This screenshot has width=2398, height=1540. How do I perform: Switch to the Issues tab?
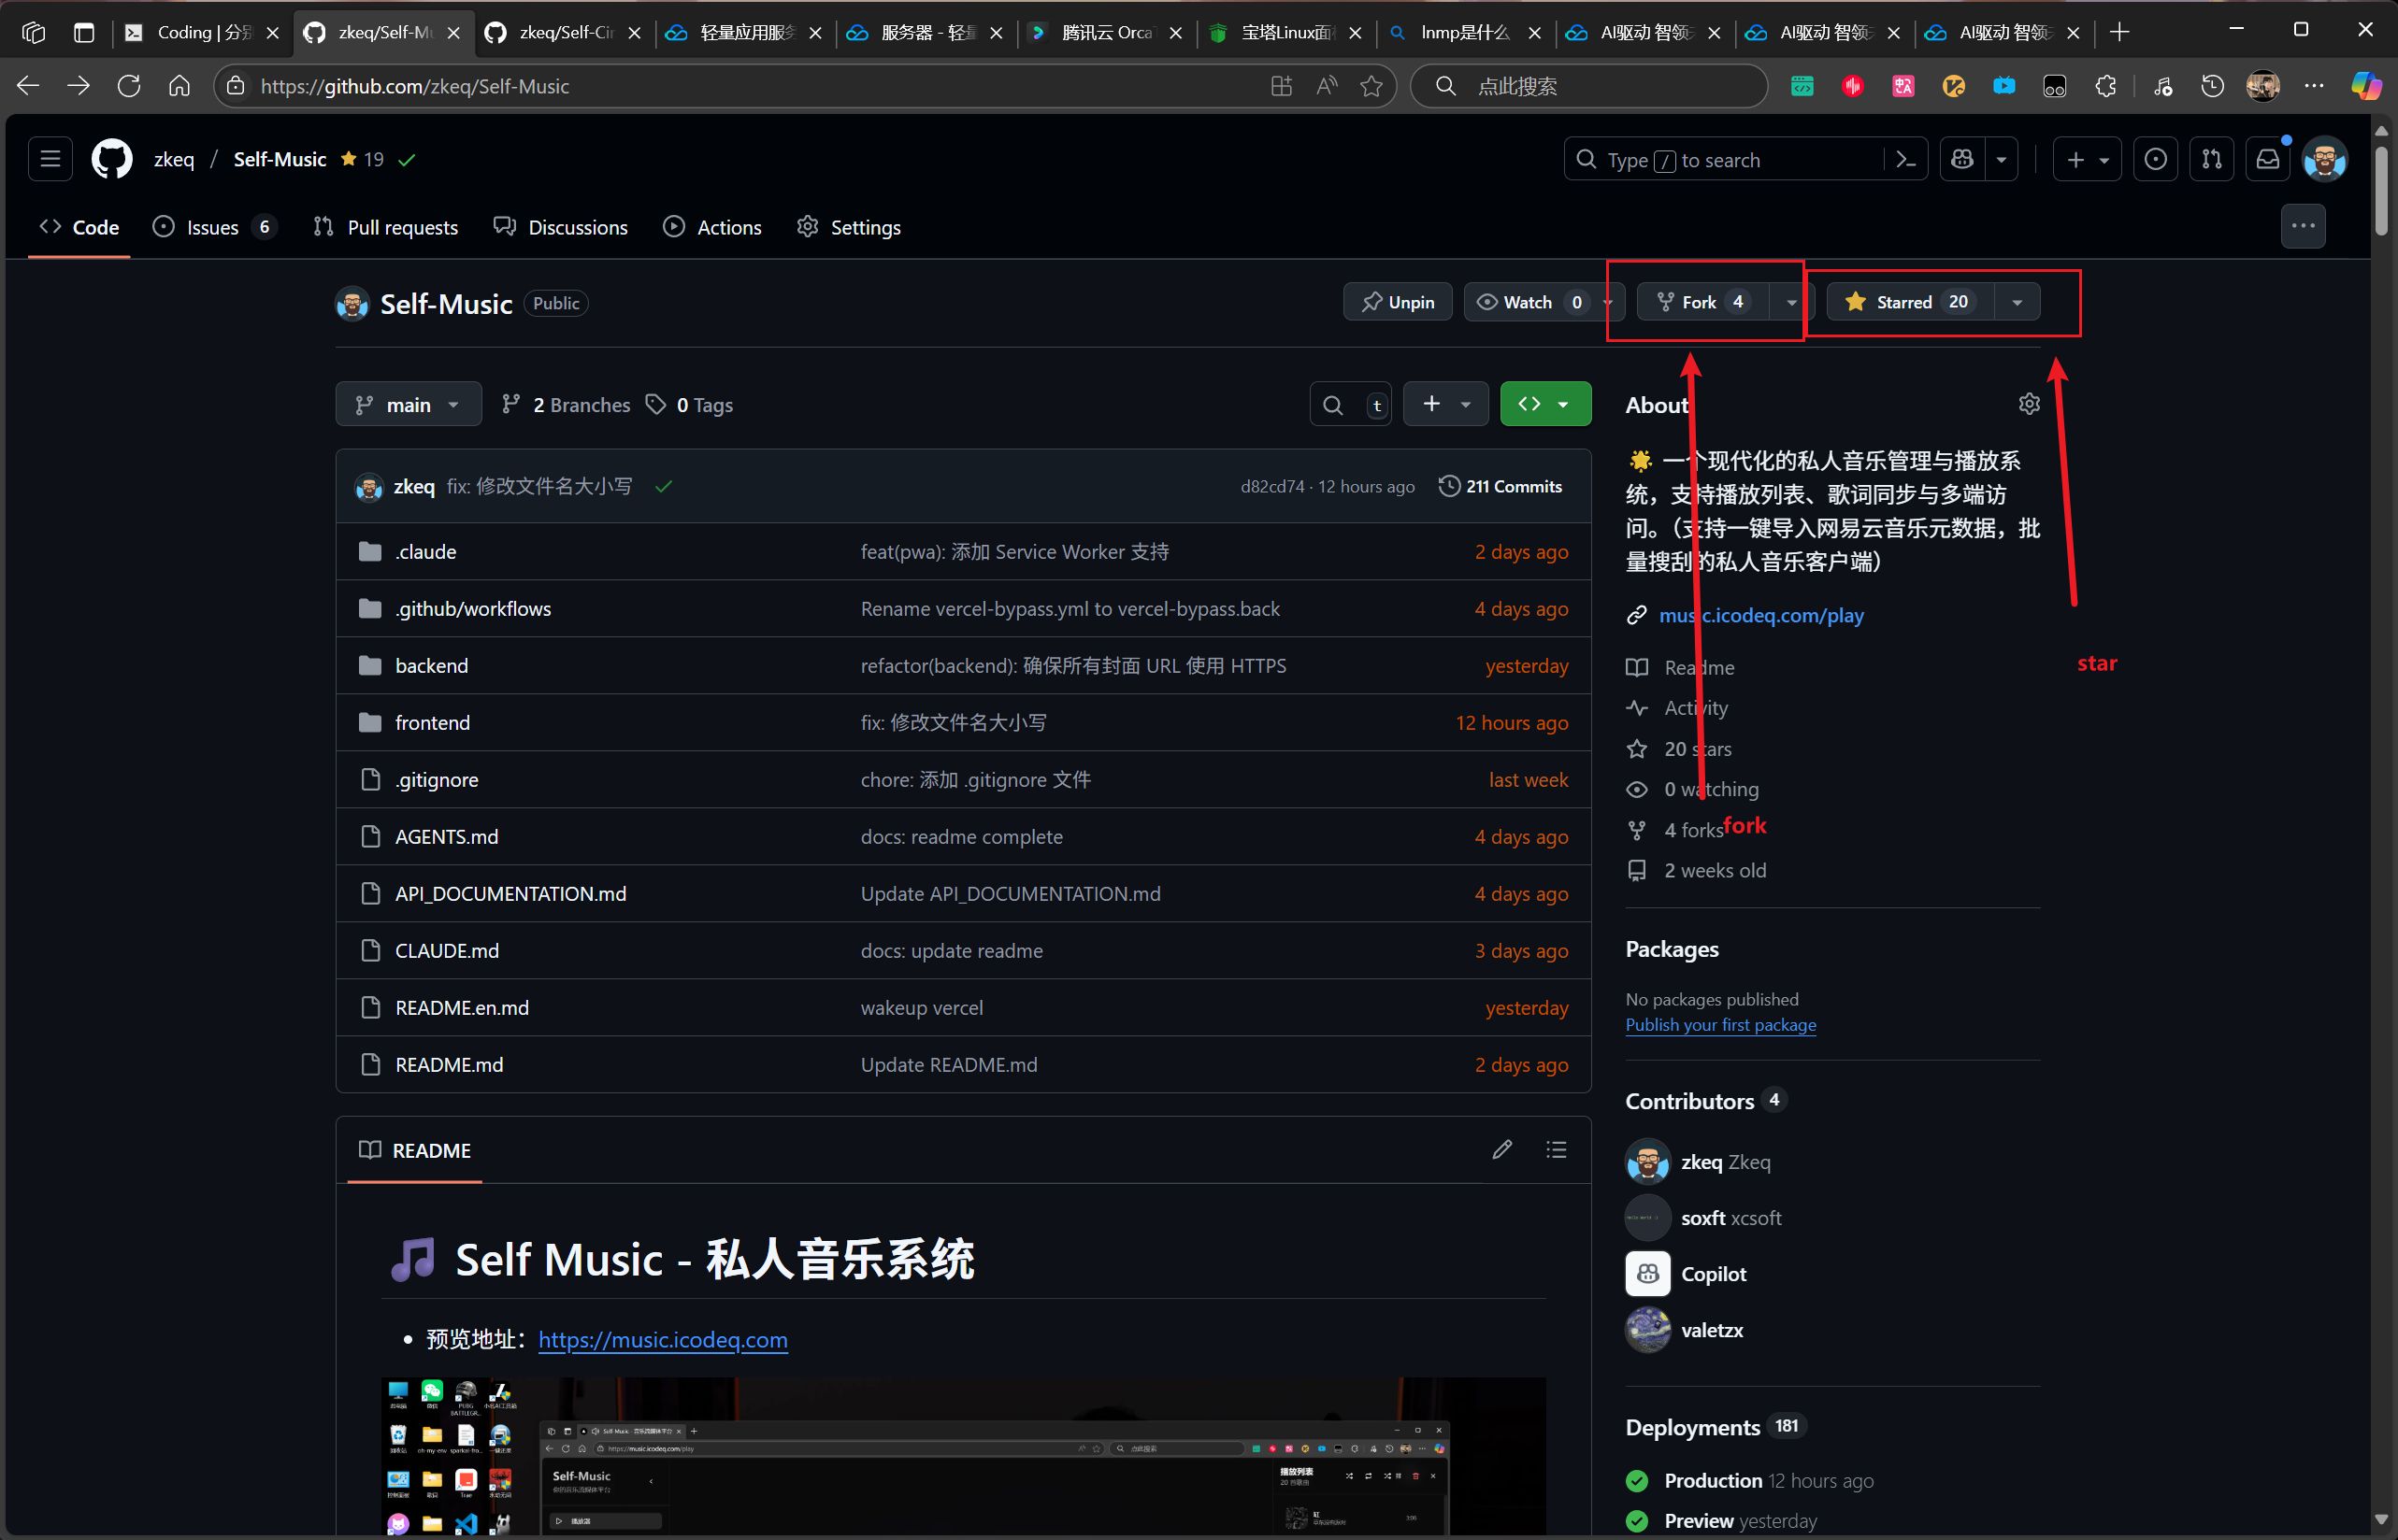(213, 227)
